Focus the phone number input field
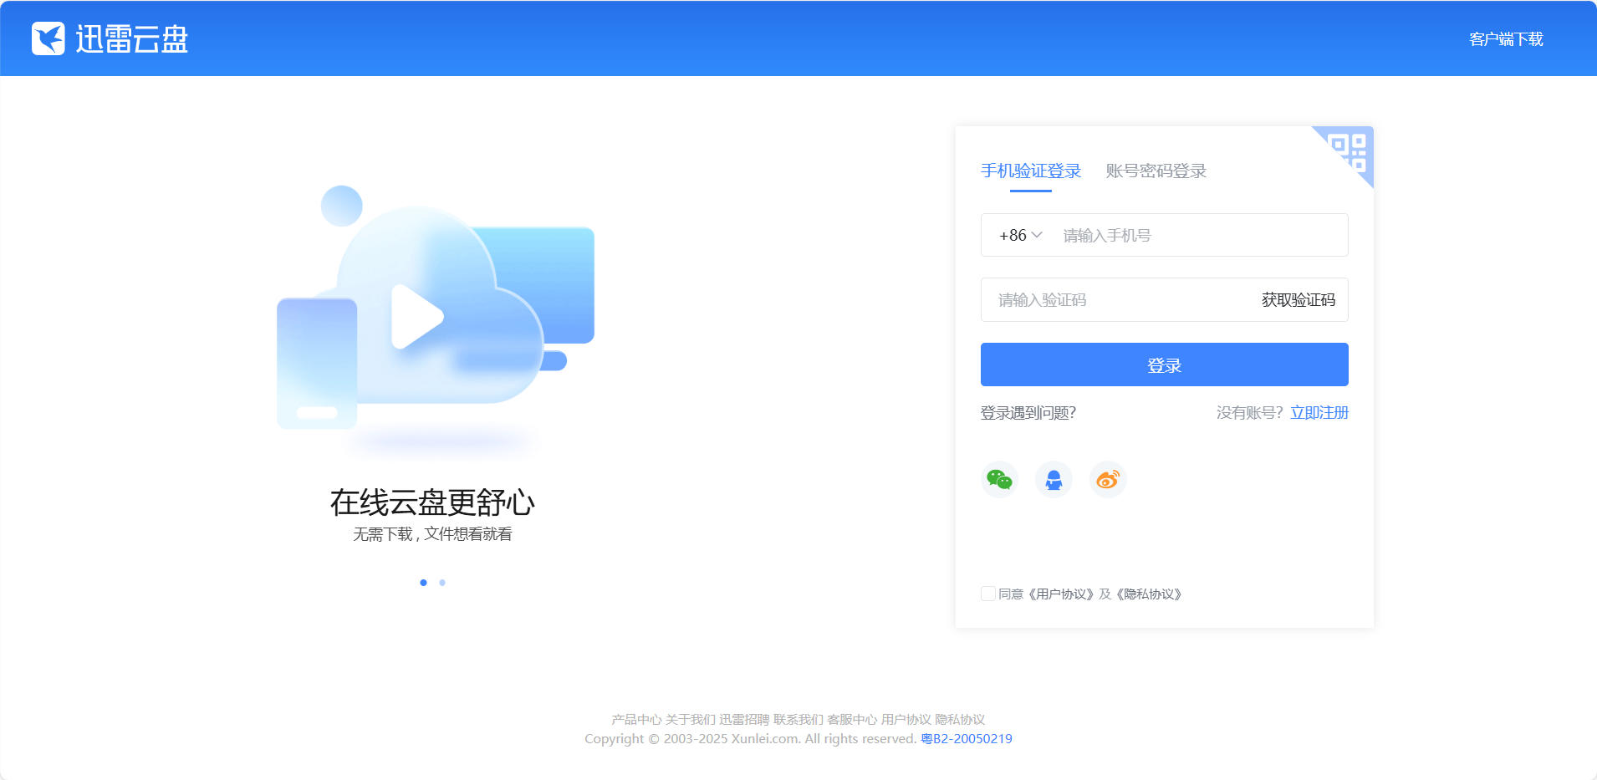The height and width of the screenshot is (780, 1597). click(1171, 235)
